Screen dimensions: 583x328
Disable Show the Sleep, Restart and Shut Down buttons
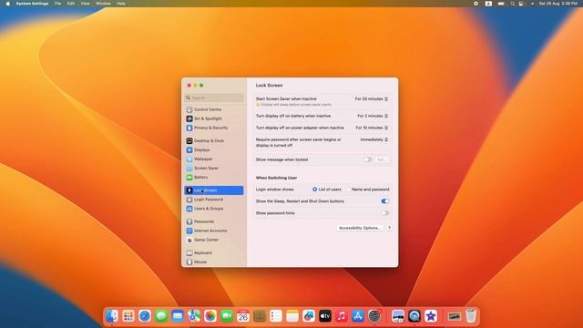coord(384,201)
